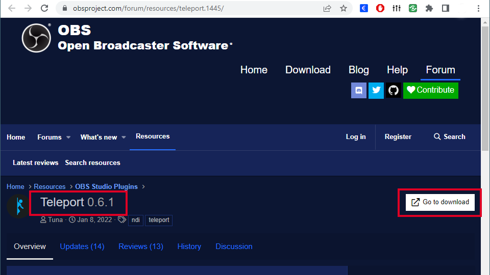Click the Jan 8, 2022 date
490x275 pixels.
94,220
